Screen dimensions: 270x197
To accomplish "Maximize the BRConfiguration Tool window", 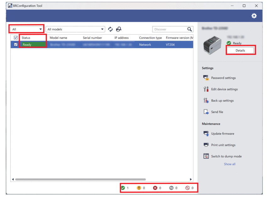I will point(244,6).
